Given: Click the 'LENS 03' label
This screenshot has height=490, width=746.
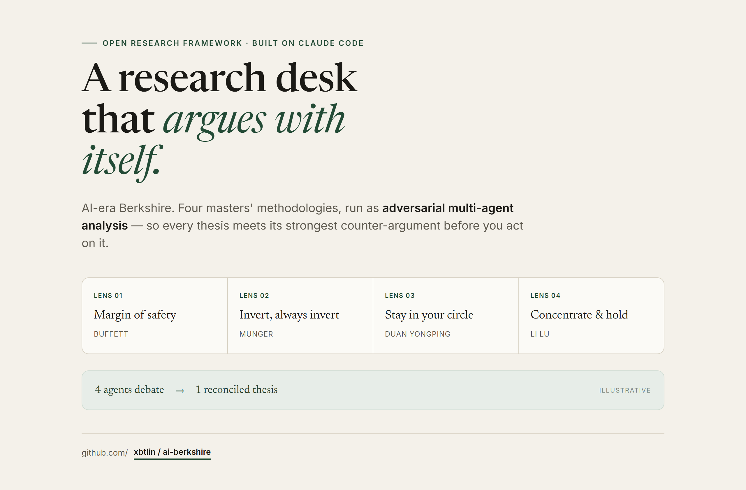Looking at the screenshot, I should pyautogui.click(x=400, y=295).
